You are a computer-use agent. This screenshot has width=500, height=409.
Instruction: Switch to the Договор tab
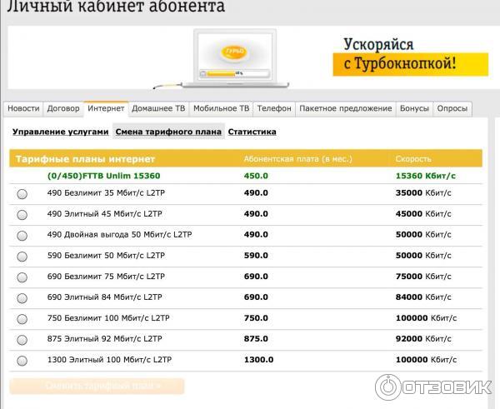63,109
